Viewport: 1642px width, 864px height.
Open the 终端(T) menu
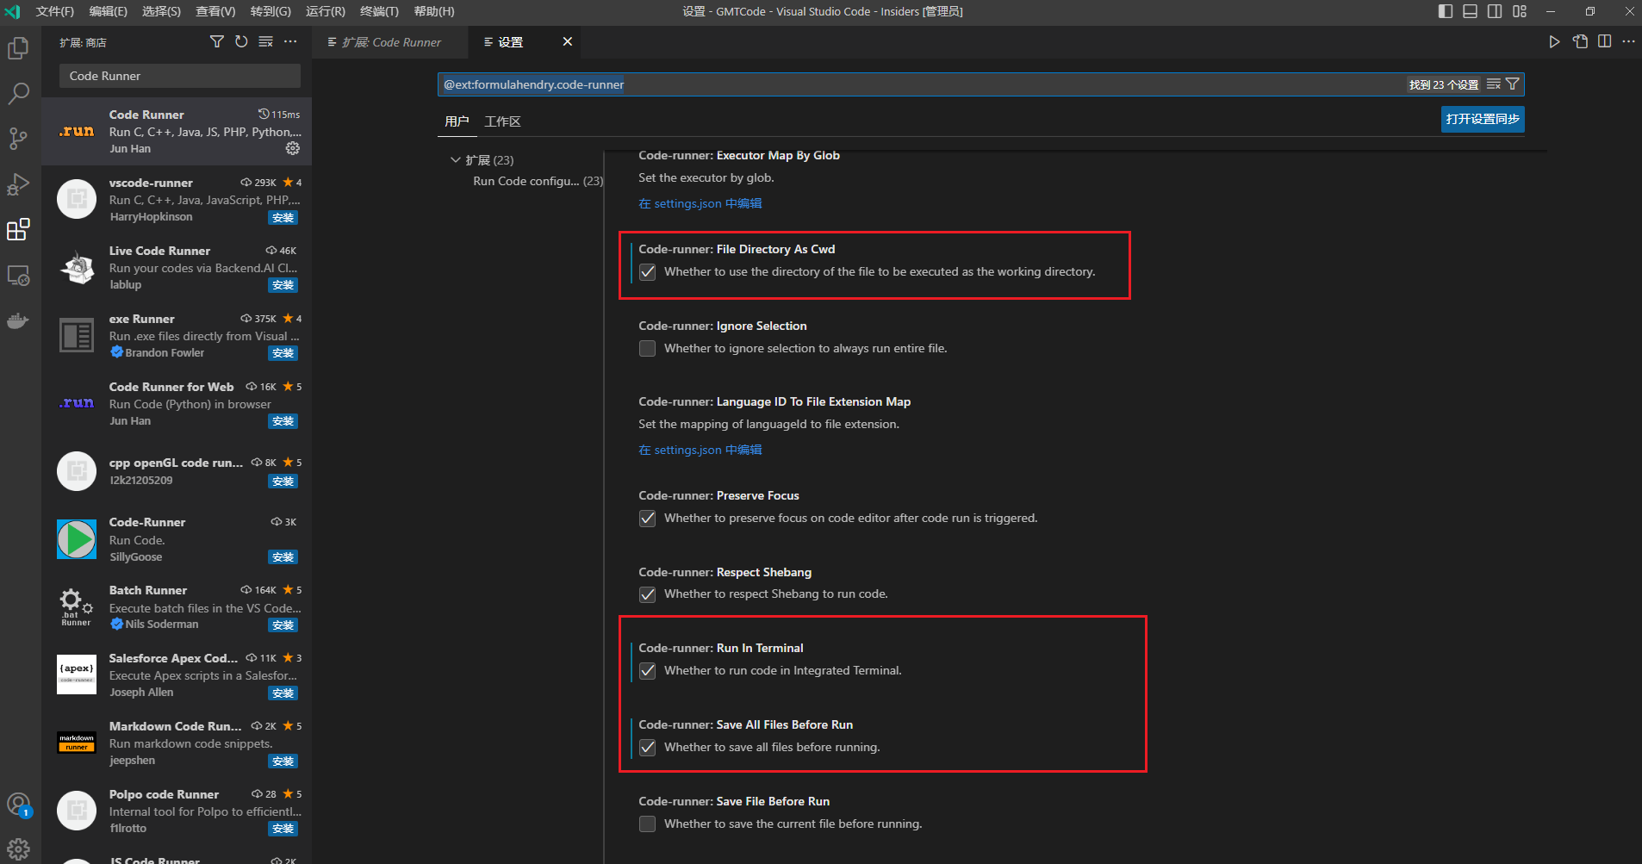[x=379, y=11]
